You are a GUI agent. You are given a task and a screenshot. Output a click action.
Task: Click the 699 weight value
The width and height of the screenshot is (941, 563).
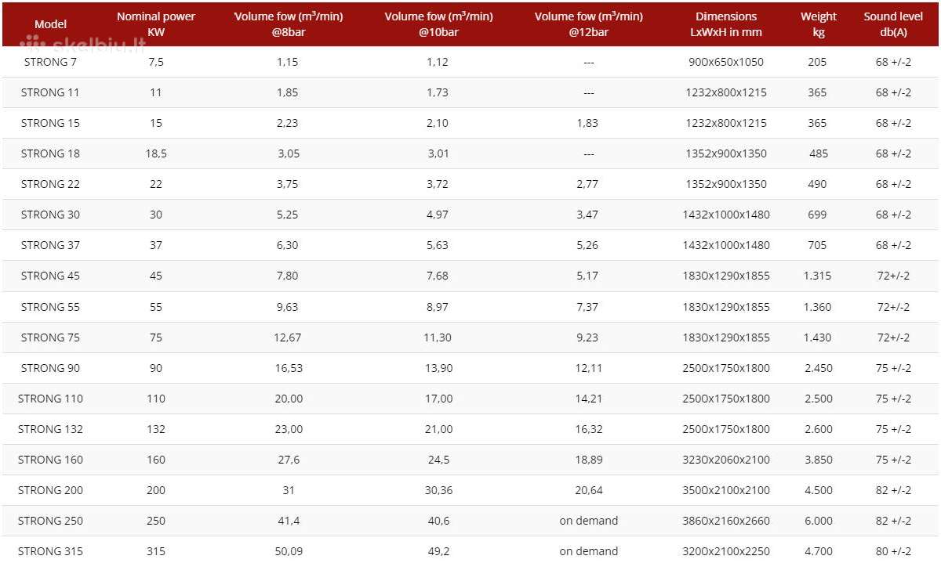(x=817, y=215)
